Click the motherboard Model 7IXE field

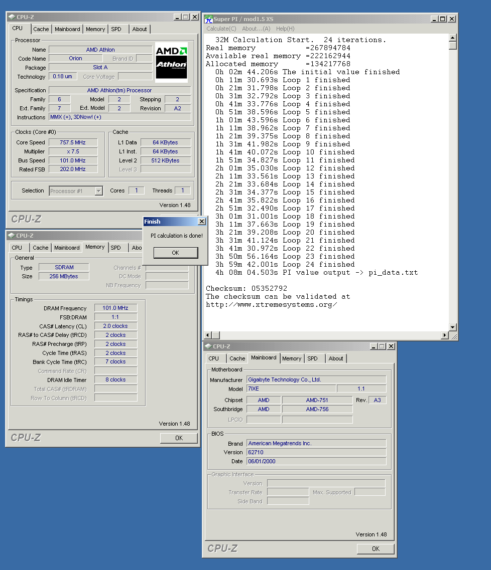click(x=291, y=389)
